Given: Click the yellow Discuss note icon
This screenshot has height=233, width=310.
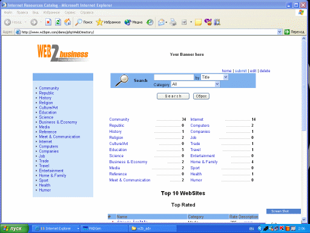Looking at the screenshot, I should (x=198, y=22).
